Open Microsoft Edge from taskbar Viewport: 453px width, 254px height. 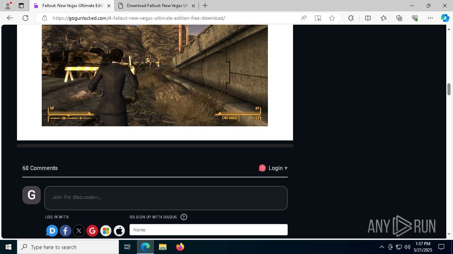[145, 247]
